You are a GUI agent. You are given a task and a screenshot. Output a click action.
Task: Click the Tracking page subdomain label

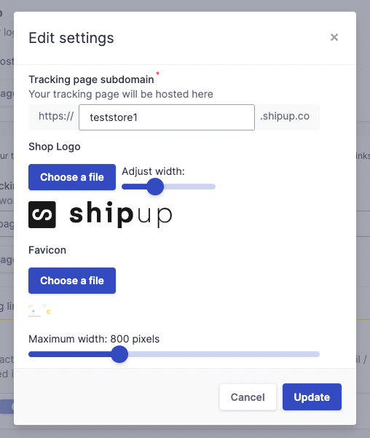tap(91, 79)
